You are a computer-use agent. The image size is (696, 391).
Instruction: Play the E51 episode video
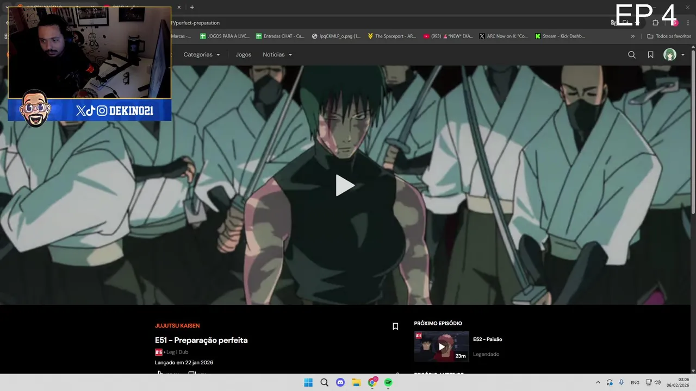click(345, 185)
